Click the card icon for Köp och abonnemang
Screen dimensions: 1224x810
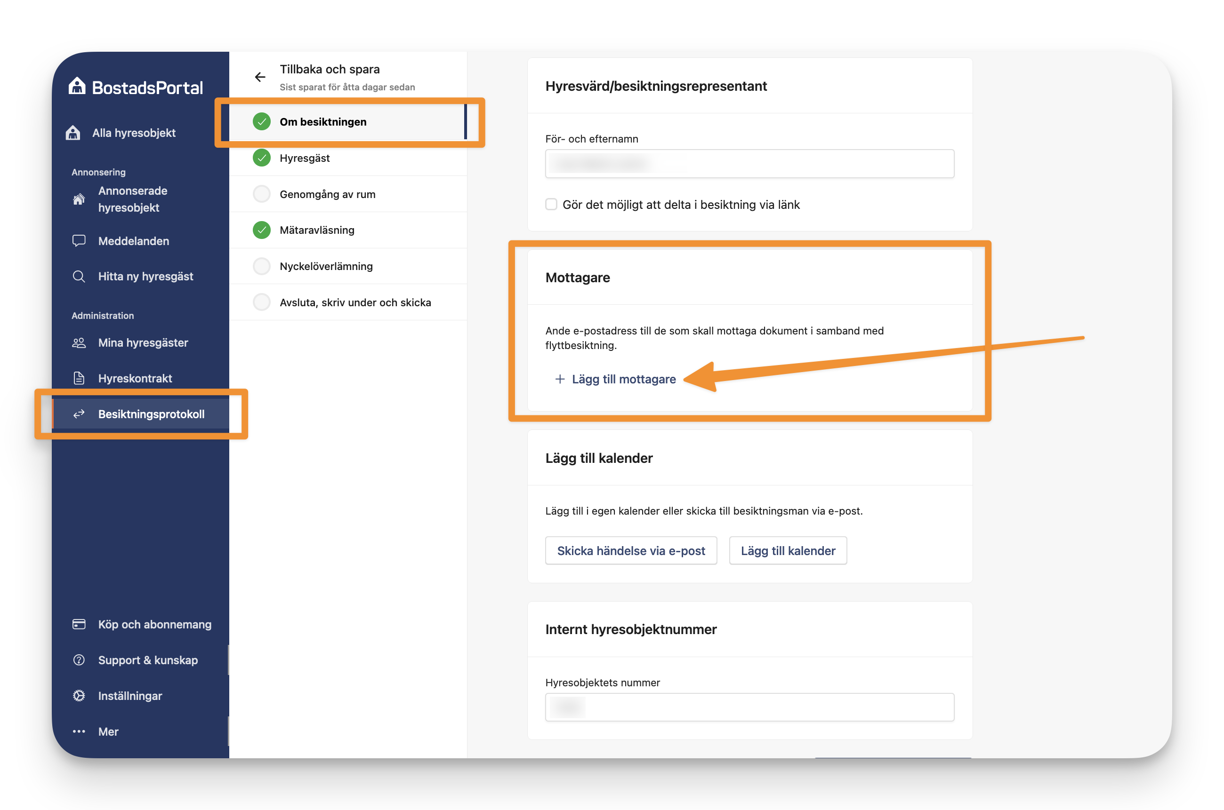point(79,624)
